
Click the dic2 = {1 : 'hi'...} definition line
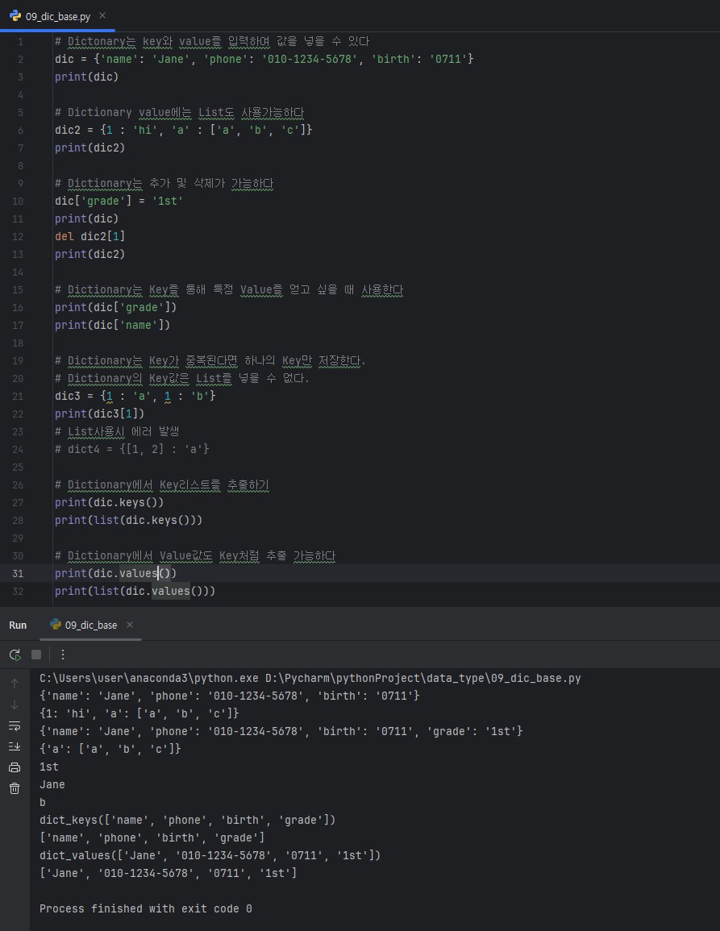click(183, 130)
